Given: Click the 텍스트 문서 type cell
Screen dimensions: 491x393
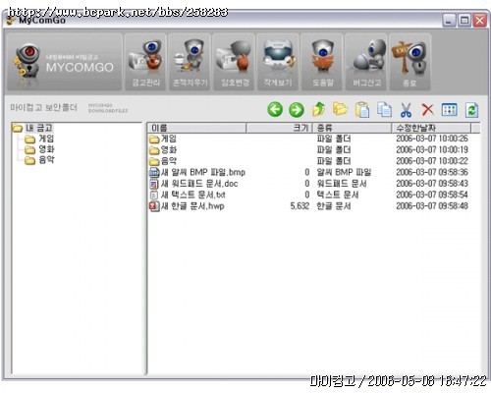Looking at the screenshot, I should click(338, 195).
